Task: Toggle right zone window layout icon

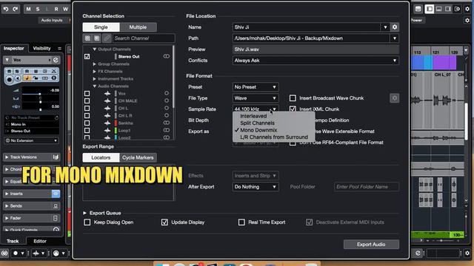Action: (448, 9)
